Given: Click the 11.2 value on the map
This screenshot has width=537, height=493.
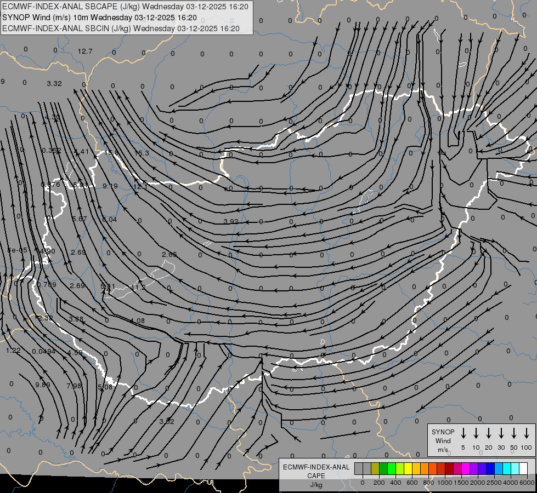Looking at the screenshot, I should pos(139,288).
